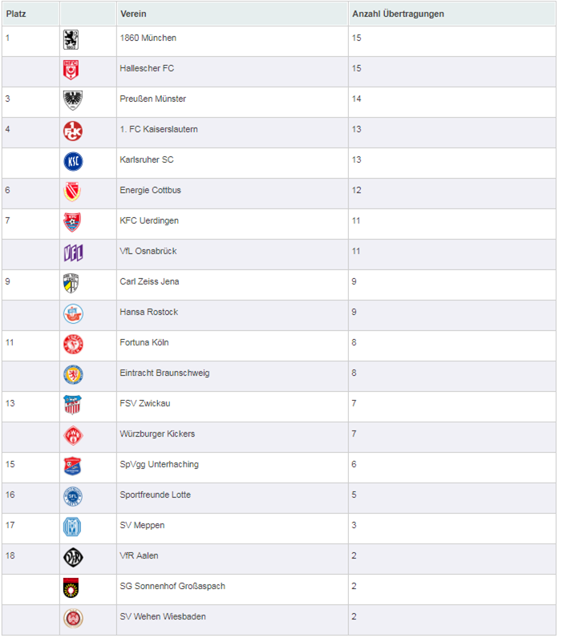563x638 pixels.
Task: Click the SV Meppen light blue crest
Action: (x=72, y=527)
